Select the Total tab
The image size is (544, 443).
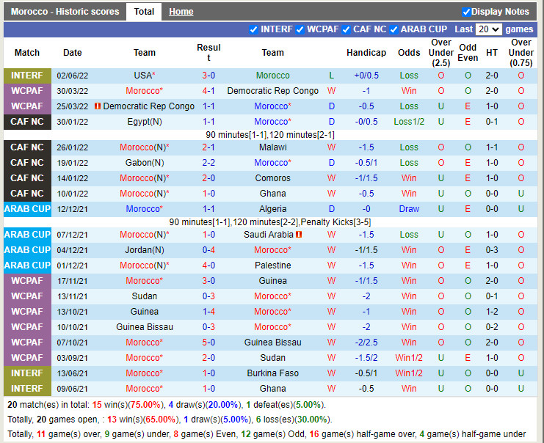click(x=144, y=12)
